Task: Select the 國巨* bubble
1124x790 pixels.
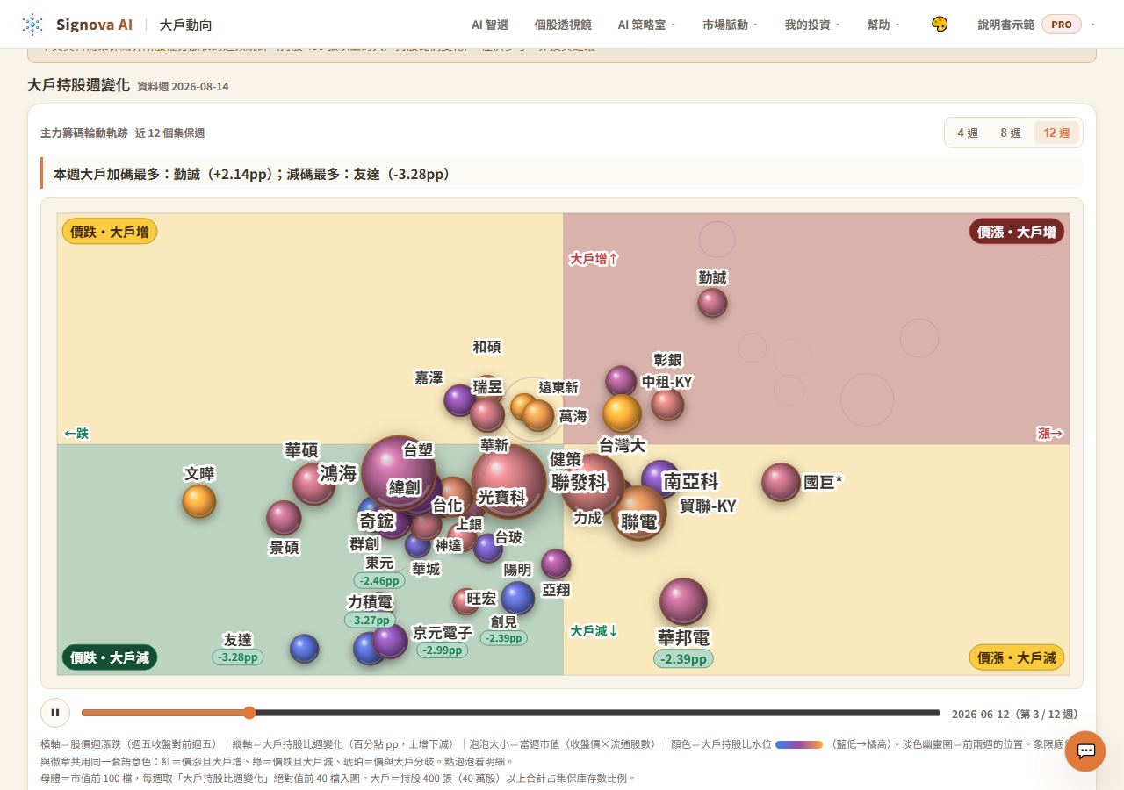Action: 781,482
